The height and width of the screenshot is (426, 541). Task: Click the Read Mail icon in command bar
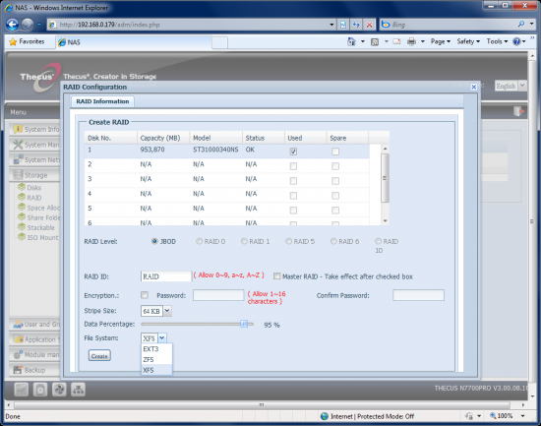(396, 41)
